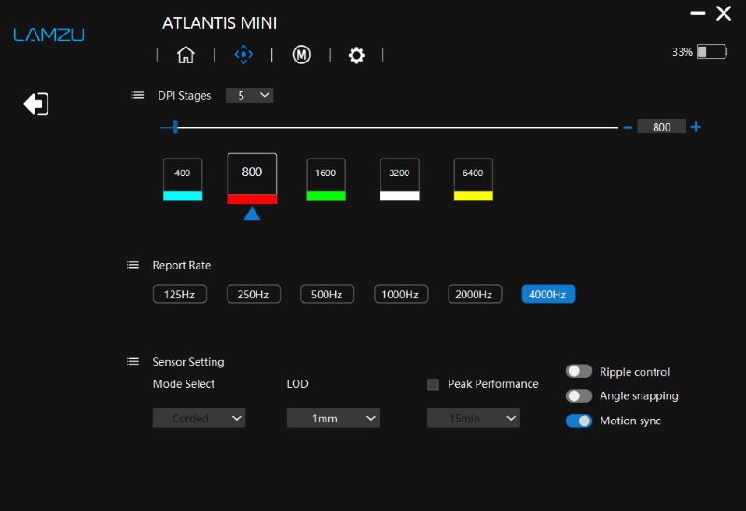Toggle Ripple control on

tap(579, 371)
